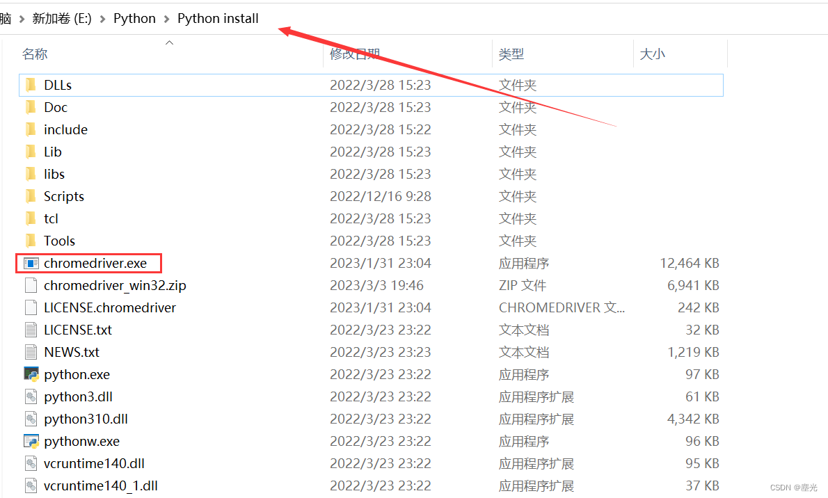Click the ZIP 文件 type cell

[x=523, y=285]
